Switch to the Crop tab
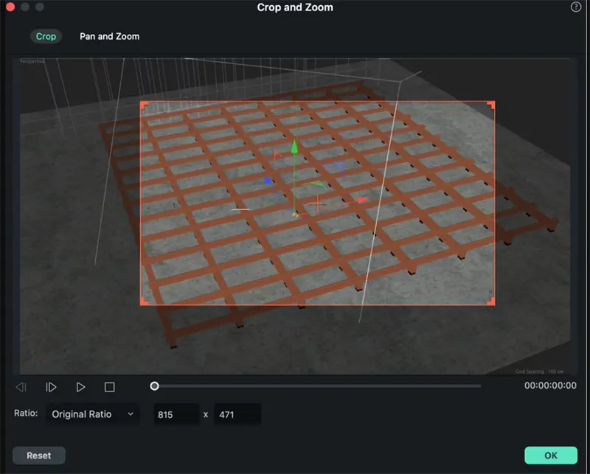 (x=46, y=36)
